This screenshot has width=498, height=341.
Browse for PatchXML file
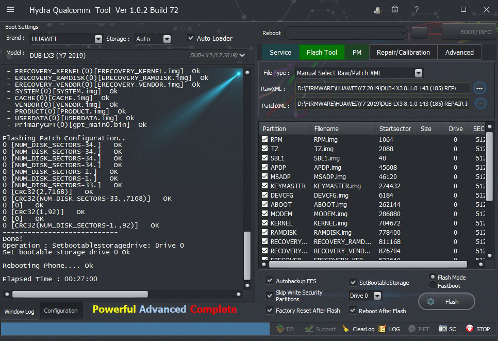coord(480,103)
